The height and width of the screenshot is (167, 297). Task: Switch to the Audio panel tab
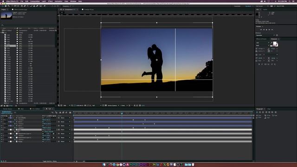click(x=265, y=9)
